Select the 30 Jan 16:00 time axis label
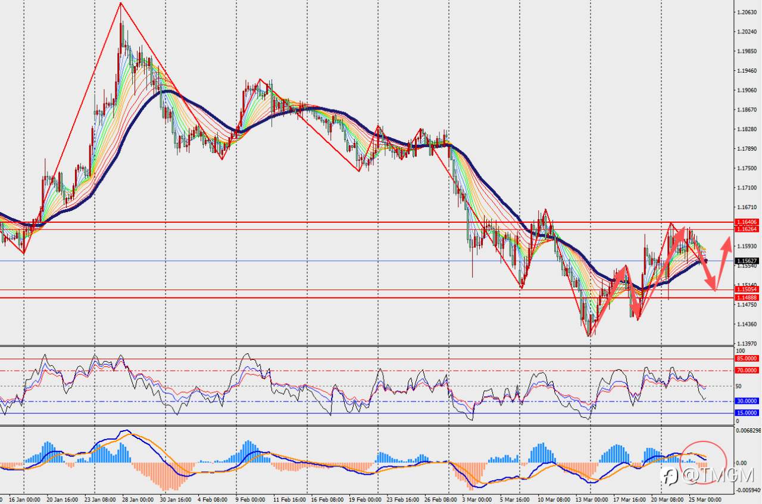This screenshot has width=762, height=504. tap(176, 499)
